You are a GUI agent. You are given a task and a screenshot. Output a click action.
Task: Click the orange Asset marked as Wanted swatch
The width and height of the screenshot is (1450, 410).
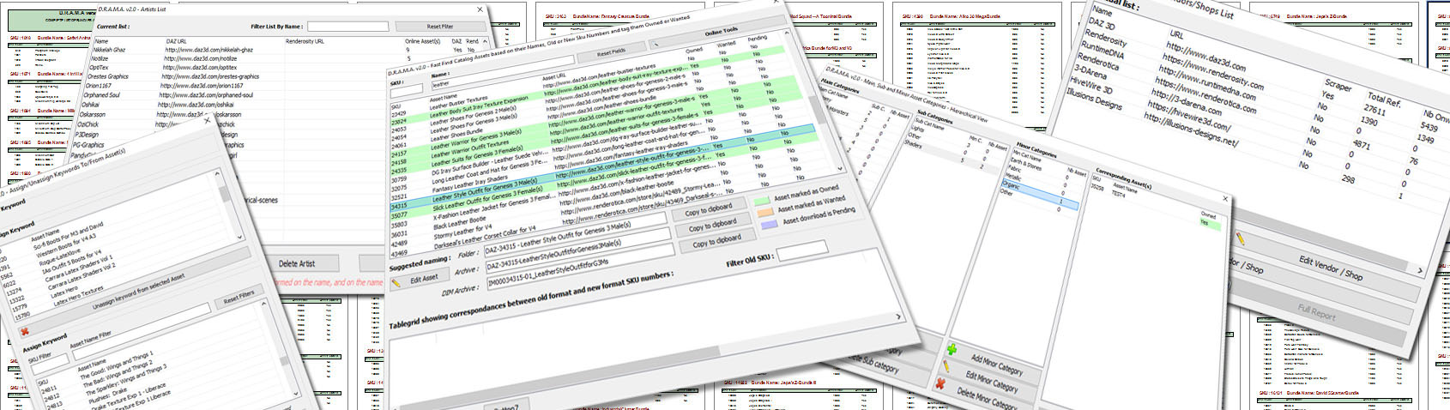764,212
